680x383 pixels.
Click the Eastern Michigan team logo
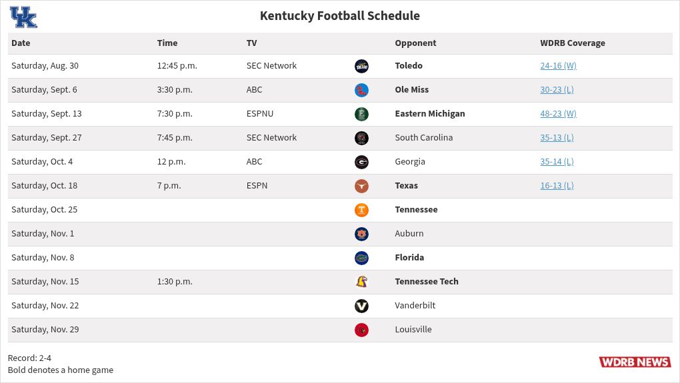pyautogui.click(x=361, y=114)
